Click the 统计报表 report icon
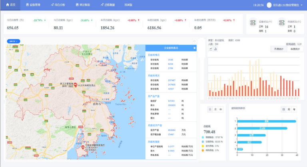 [77, 5]
